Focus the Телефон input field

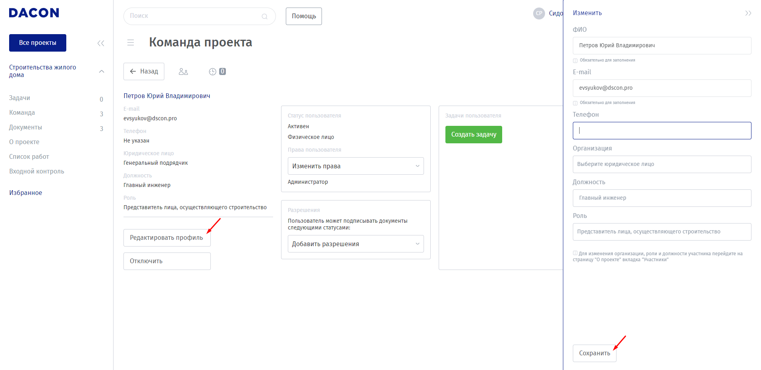point(661,131)
